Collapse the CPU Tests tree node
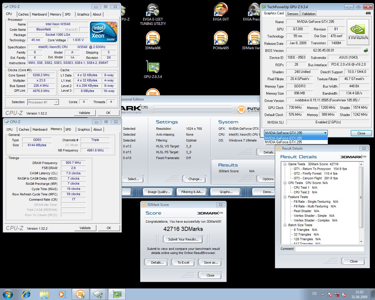The height and width of the screenshot is (300, 375). (285, 183)
